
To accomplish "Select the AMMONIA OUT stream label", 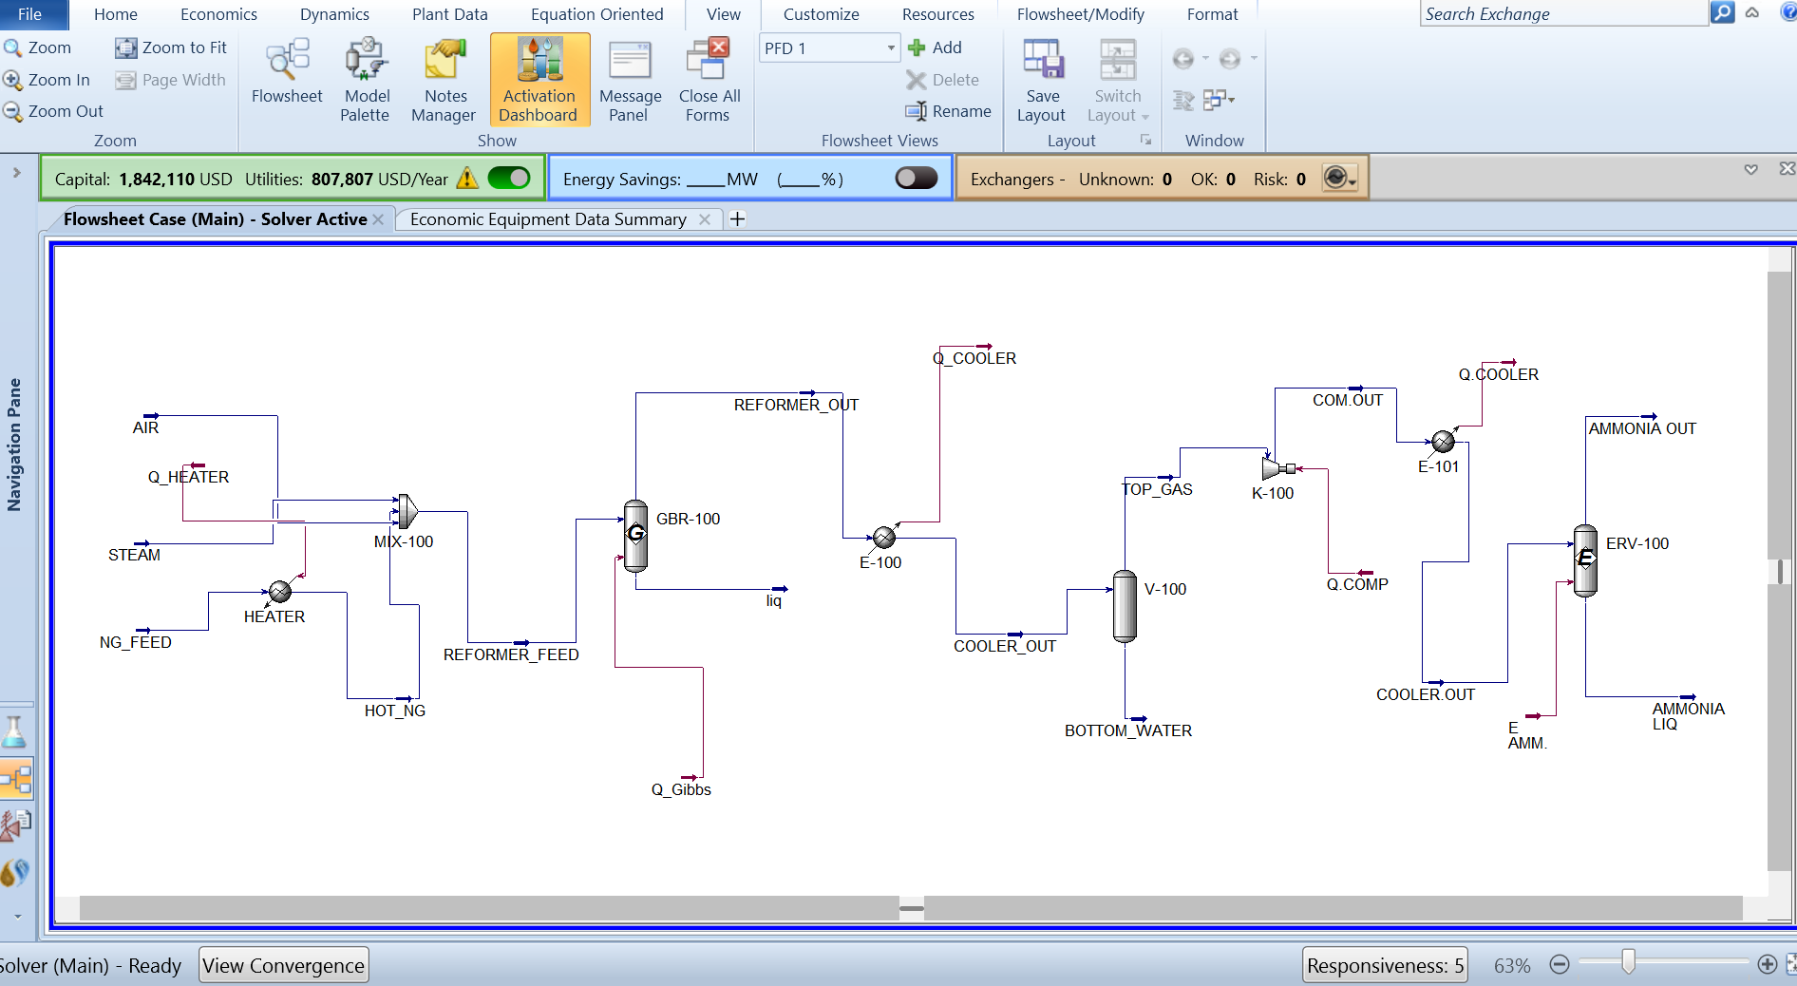I will pos(1642,428).
